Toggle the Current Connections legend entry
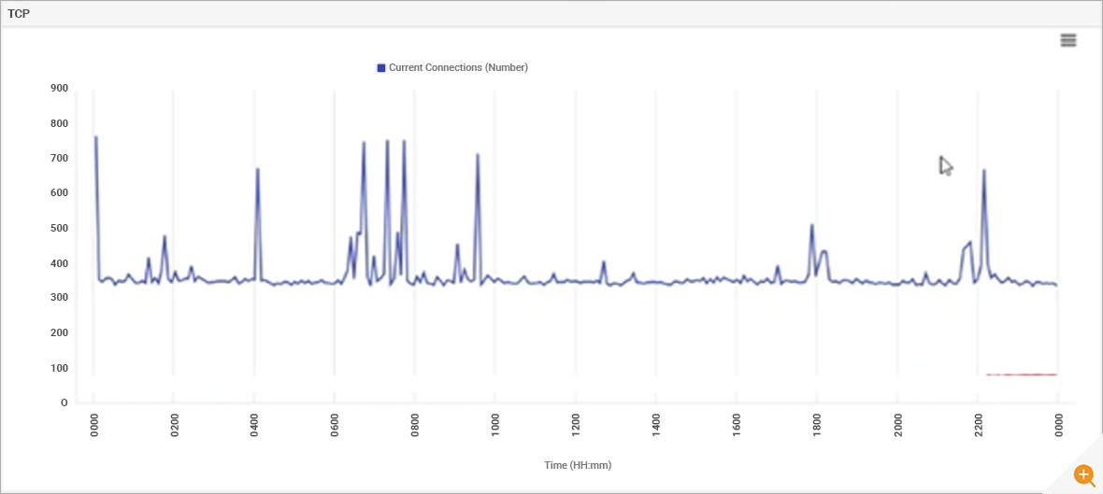 (x=452, y=67)
